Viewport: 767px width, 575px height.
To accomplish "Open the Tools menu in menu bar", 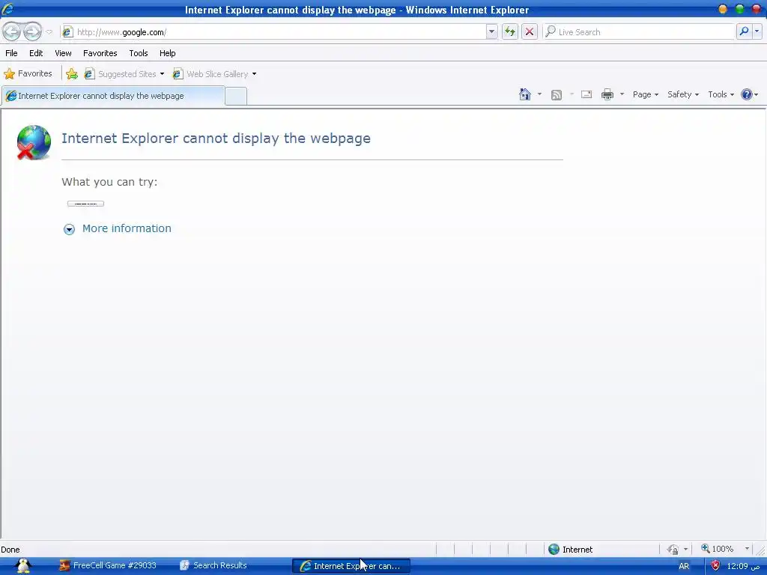I will pyautogui.click(x=139, y=53).
